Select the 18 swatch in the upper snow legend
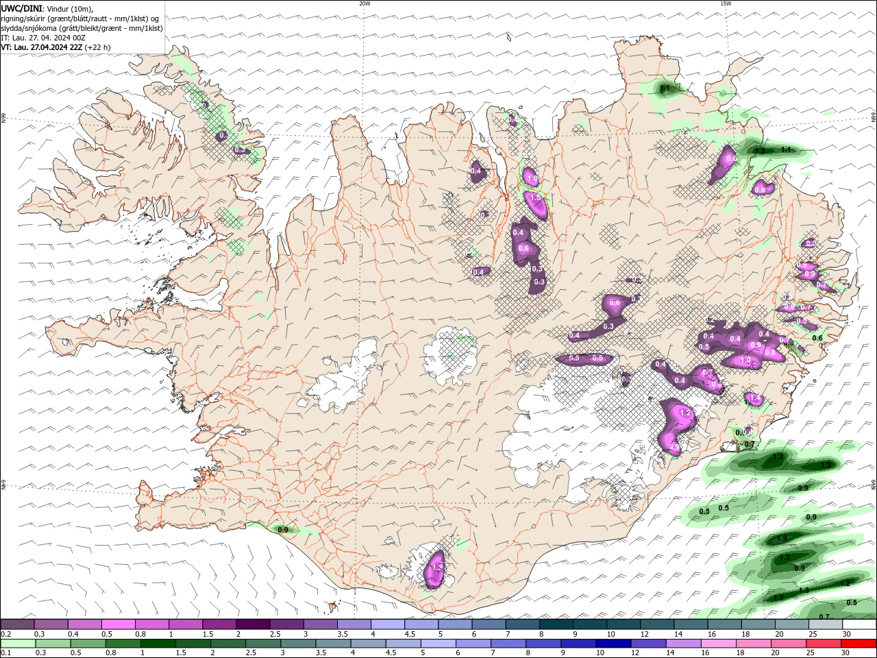Viewport: 877px width, 658px height. [759, 624]
